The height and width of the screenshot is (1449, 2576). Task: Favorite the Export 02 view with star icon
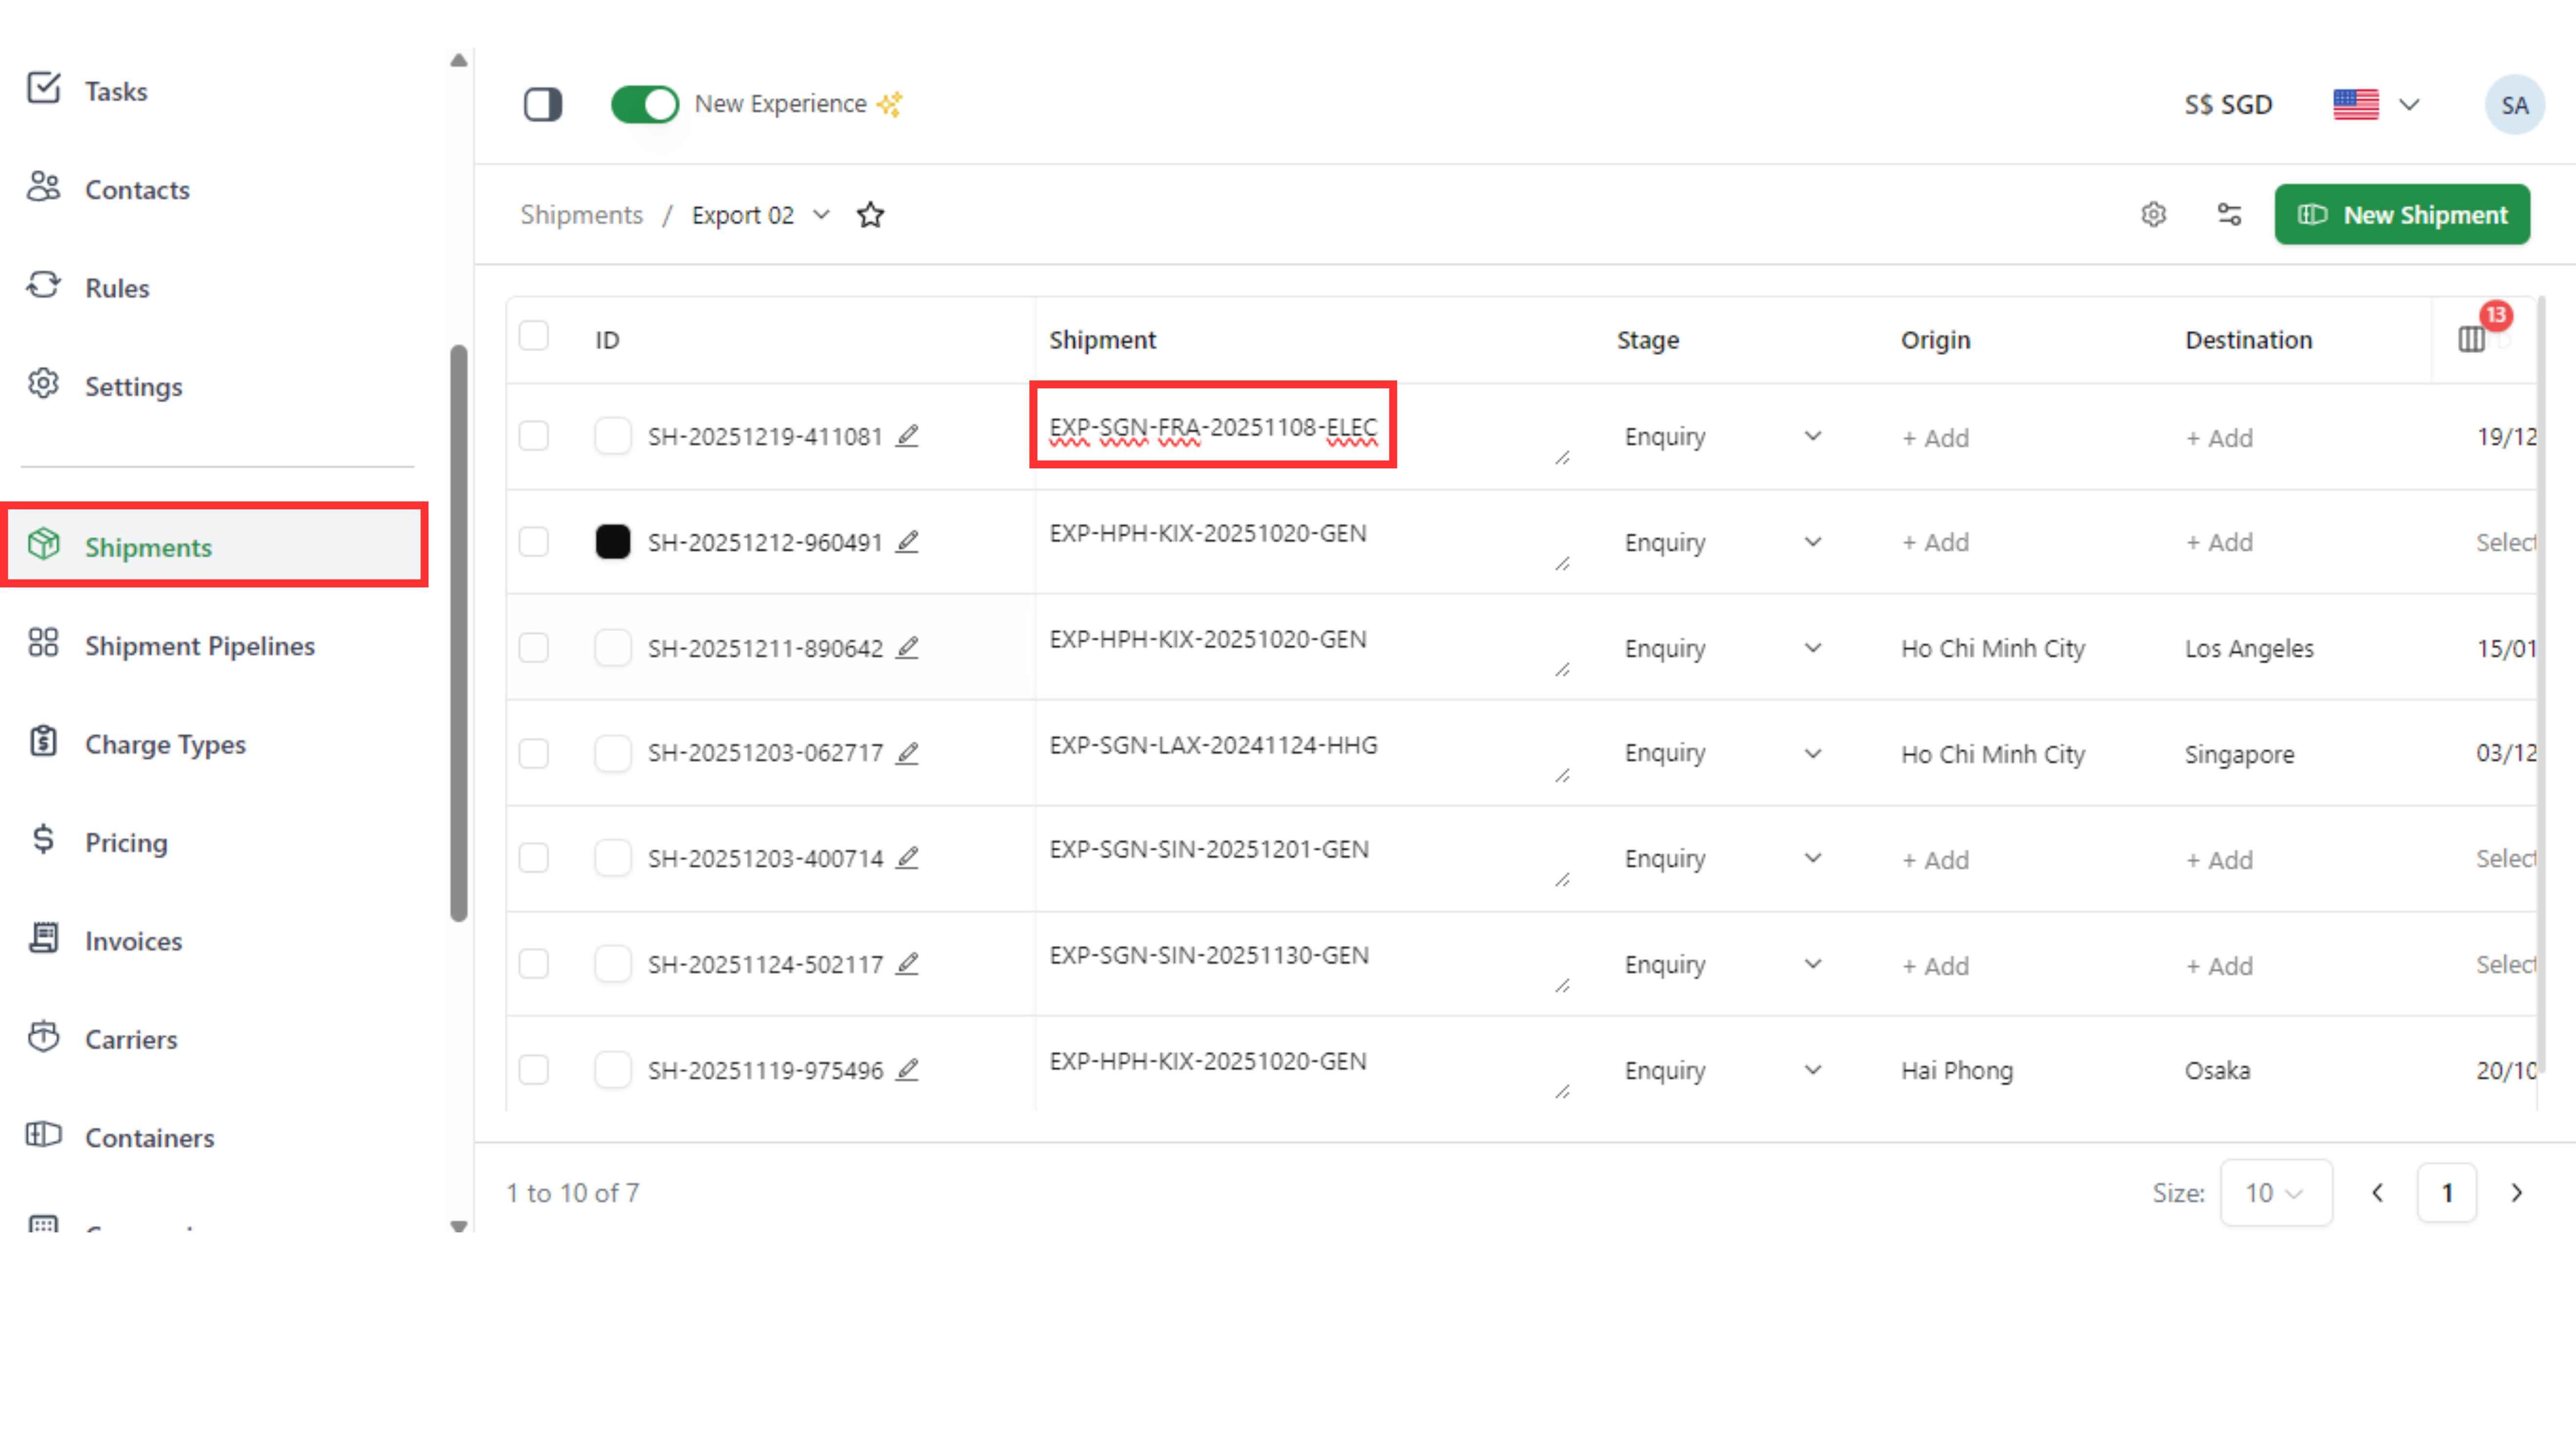tap(870, 215)
